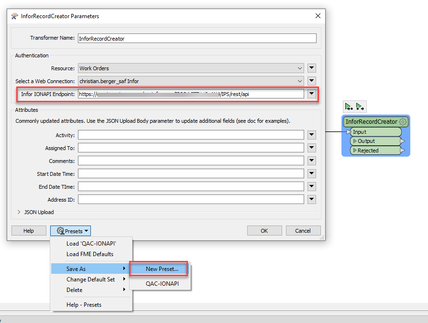Image resolution: width=428 pixels, height=323 pixels.
Task: Expand the JSON Upload section
Action: 19,212
